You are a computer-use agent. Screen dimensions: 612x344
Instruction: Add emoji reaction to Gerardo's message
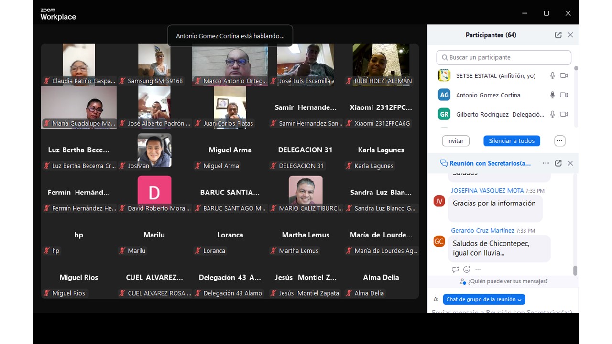point(467,269)
